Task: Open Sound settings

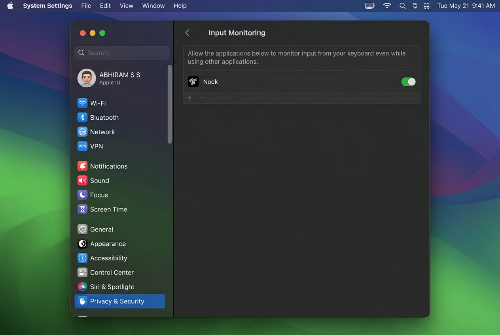Action: pos(119,181)
